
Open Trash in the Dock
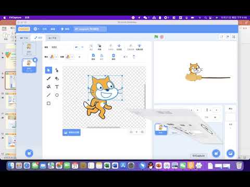click(x=239, y=166)
